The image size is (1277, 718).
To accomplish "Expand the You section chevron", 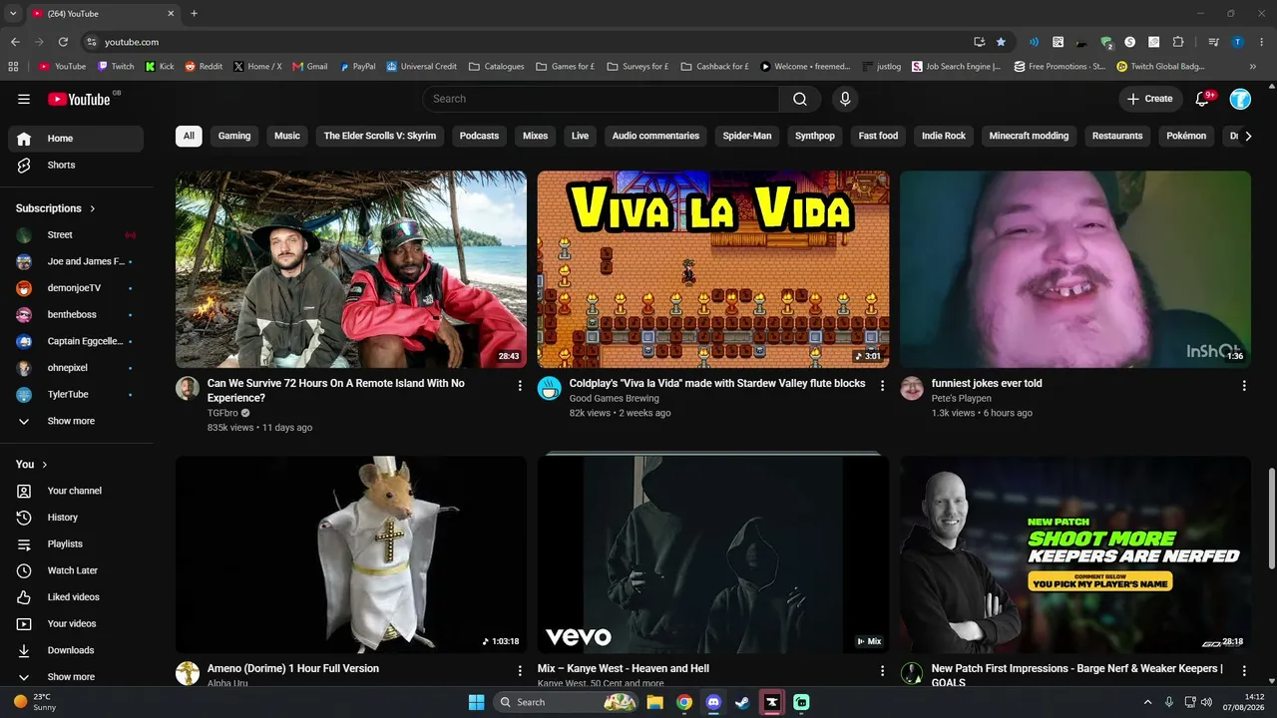I will 45,465.
